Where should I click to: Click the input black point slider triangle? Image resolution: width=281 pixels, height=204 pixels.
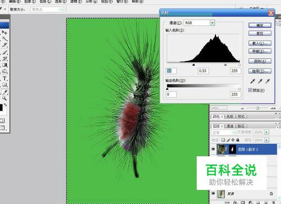(194, 65)
